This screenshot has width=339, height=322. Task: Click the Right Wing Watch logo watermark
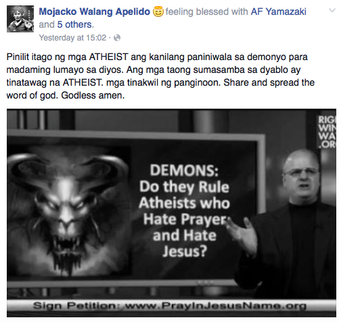[327, 132]
